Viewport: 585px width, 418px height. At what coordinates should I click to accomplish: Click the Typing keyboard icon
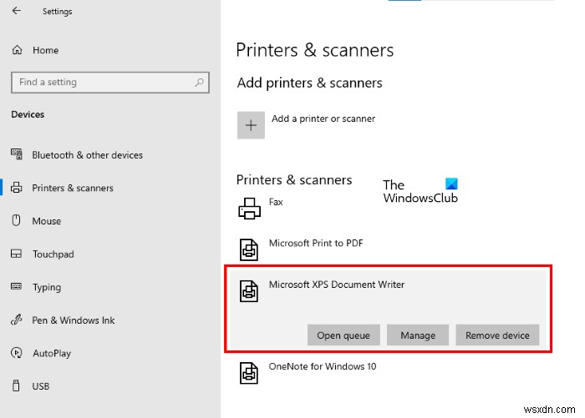click(16, 286)
